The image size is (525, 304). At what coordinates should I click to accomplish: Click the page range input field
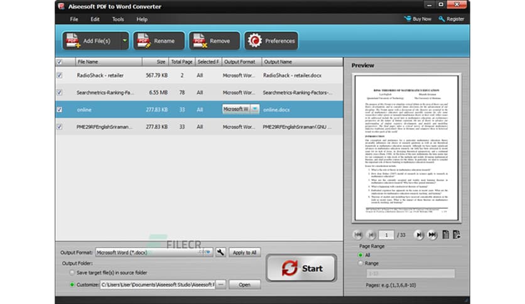click(x=411, y=273)
